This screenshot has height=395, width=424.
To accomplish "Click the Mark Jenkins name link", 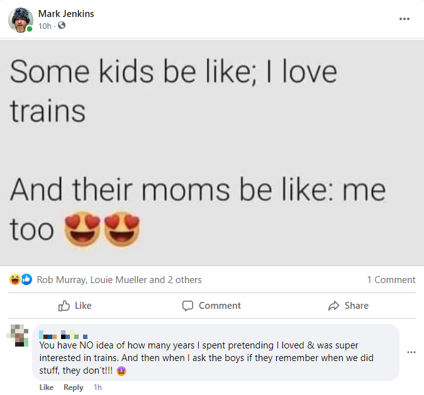I will pos(66,13).
